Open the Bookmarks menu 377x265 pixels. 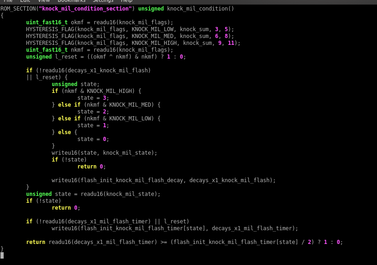click(71, 1)
